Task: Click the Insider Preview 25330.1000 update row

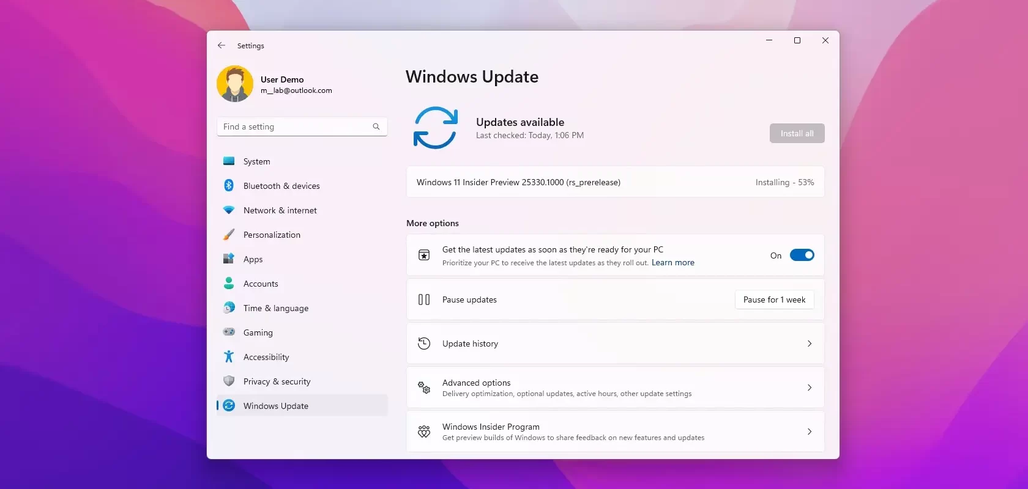Action: tap(616, 182)
